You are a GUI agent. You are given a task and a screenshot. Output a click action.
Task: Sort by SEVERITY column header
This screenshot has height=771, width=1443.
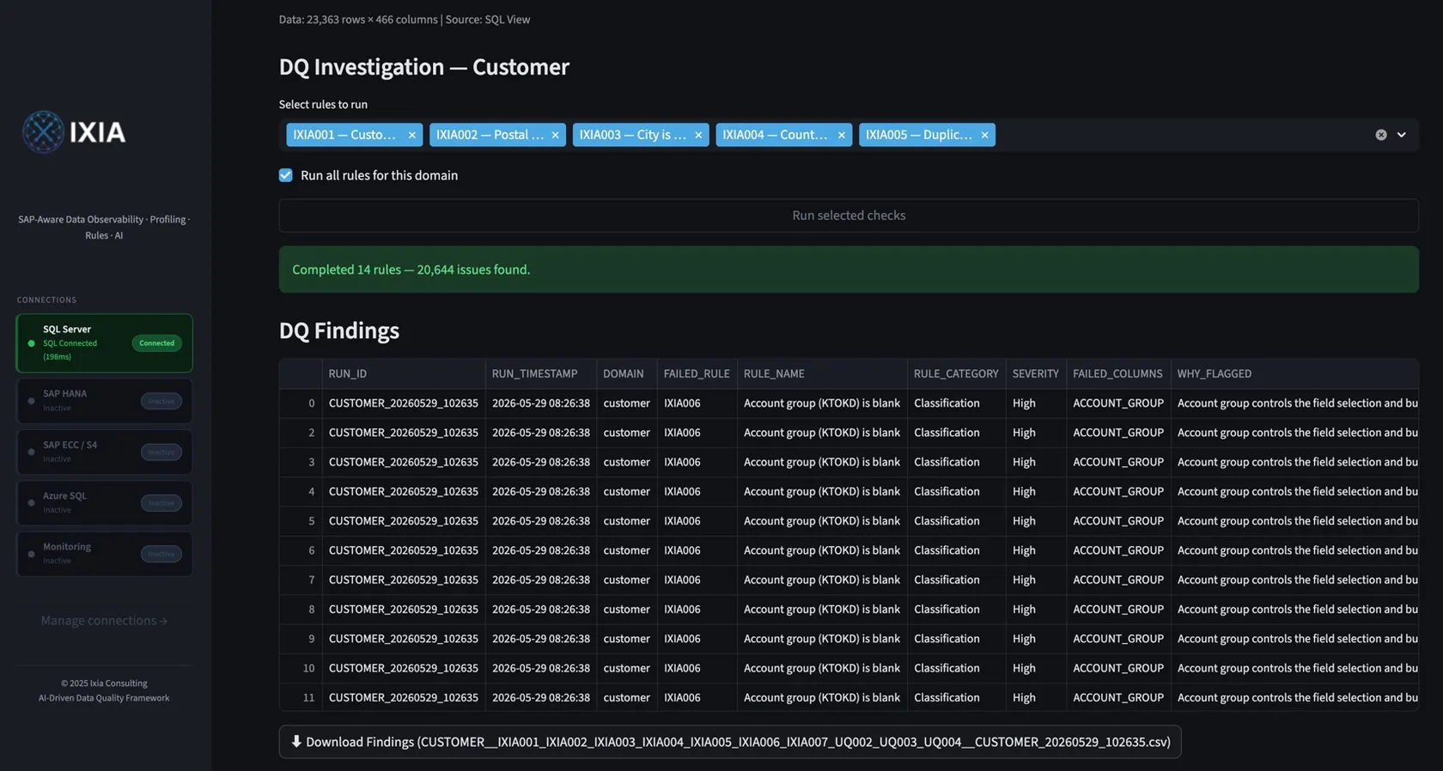point(1036,373)
